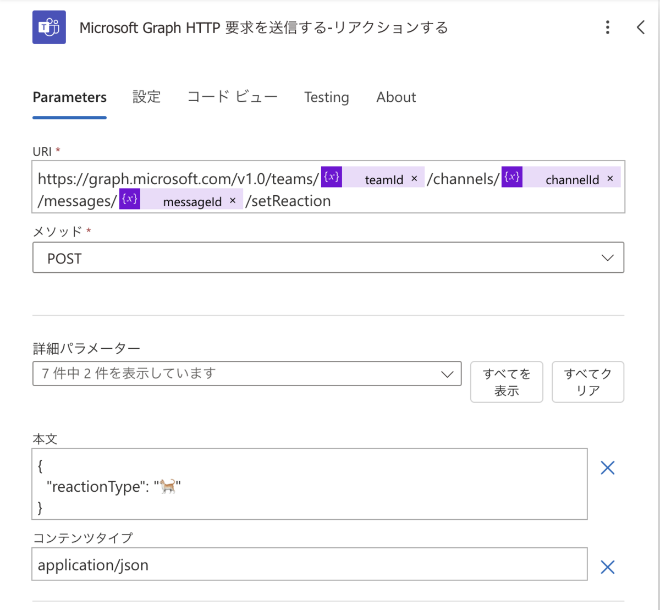Open the 設定 tab
Screen dimensions: 660x610
147,97
